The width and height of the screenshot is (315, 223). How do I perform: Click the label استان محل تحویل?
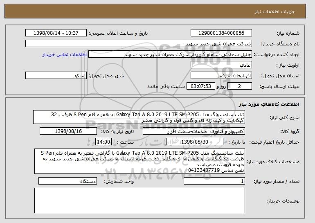pos(280,76)
